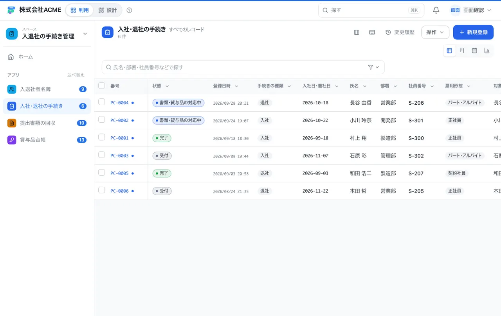
Task: Switch to calendar view icon
Action: click(x=474, y=50)
